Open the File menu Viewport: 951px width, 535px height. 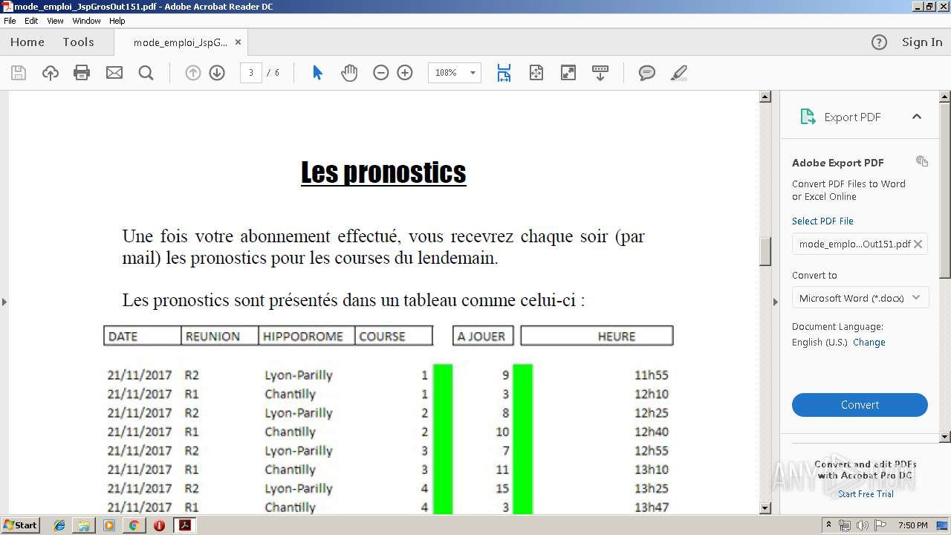click(x=10, y=21)
